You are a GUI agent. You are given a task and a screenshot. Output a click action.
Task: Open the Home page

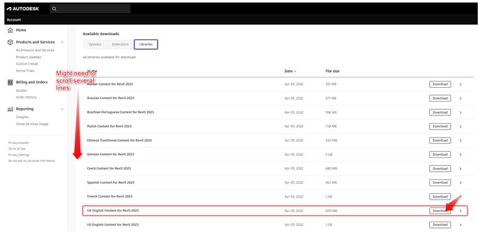point(21,30)
